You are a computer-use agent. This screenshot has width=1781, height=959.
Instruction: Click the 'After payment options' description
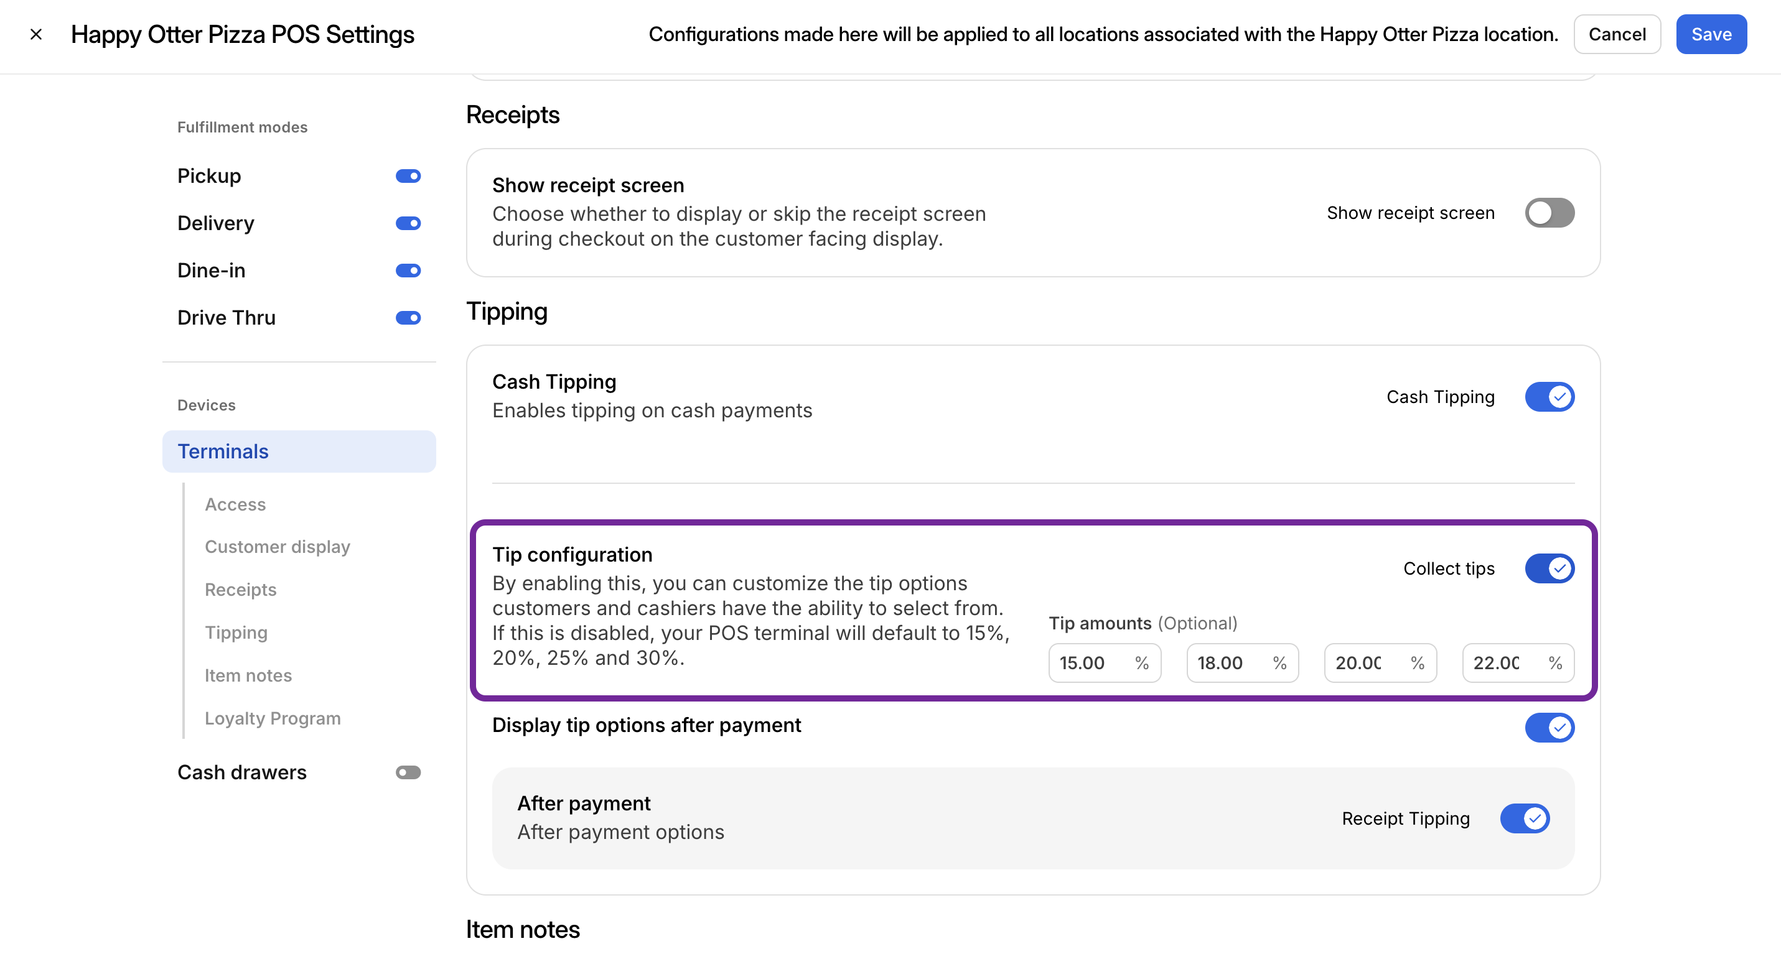point(620,832)
